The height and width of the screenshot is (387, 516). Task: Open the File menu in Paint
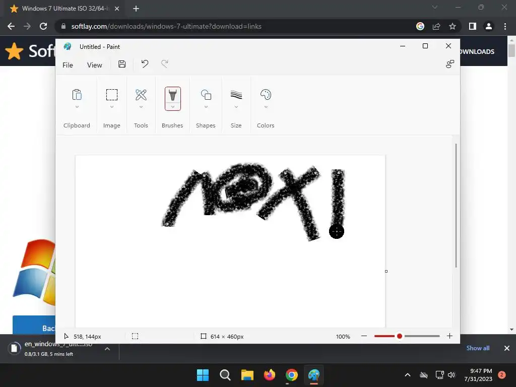click(x=68, y=65)
